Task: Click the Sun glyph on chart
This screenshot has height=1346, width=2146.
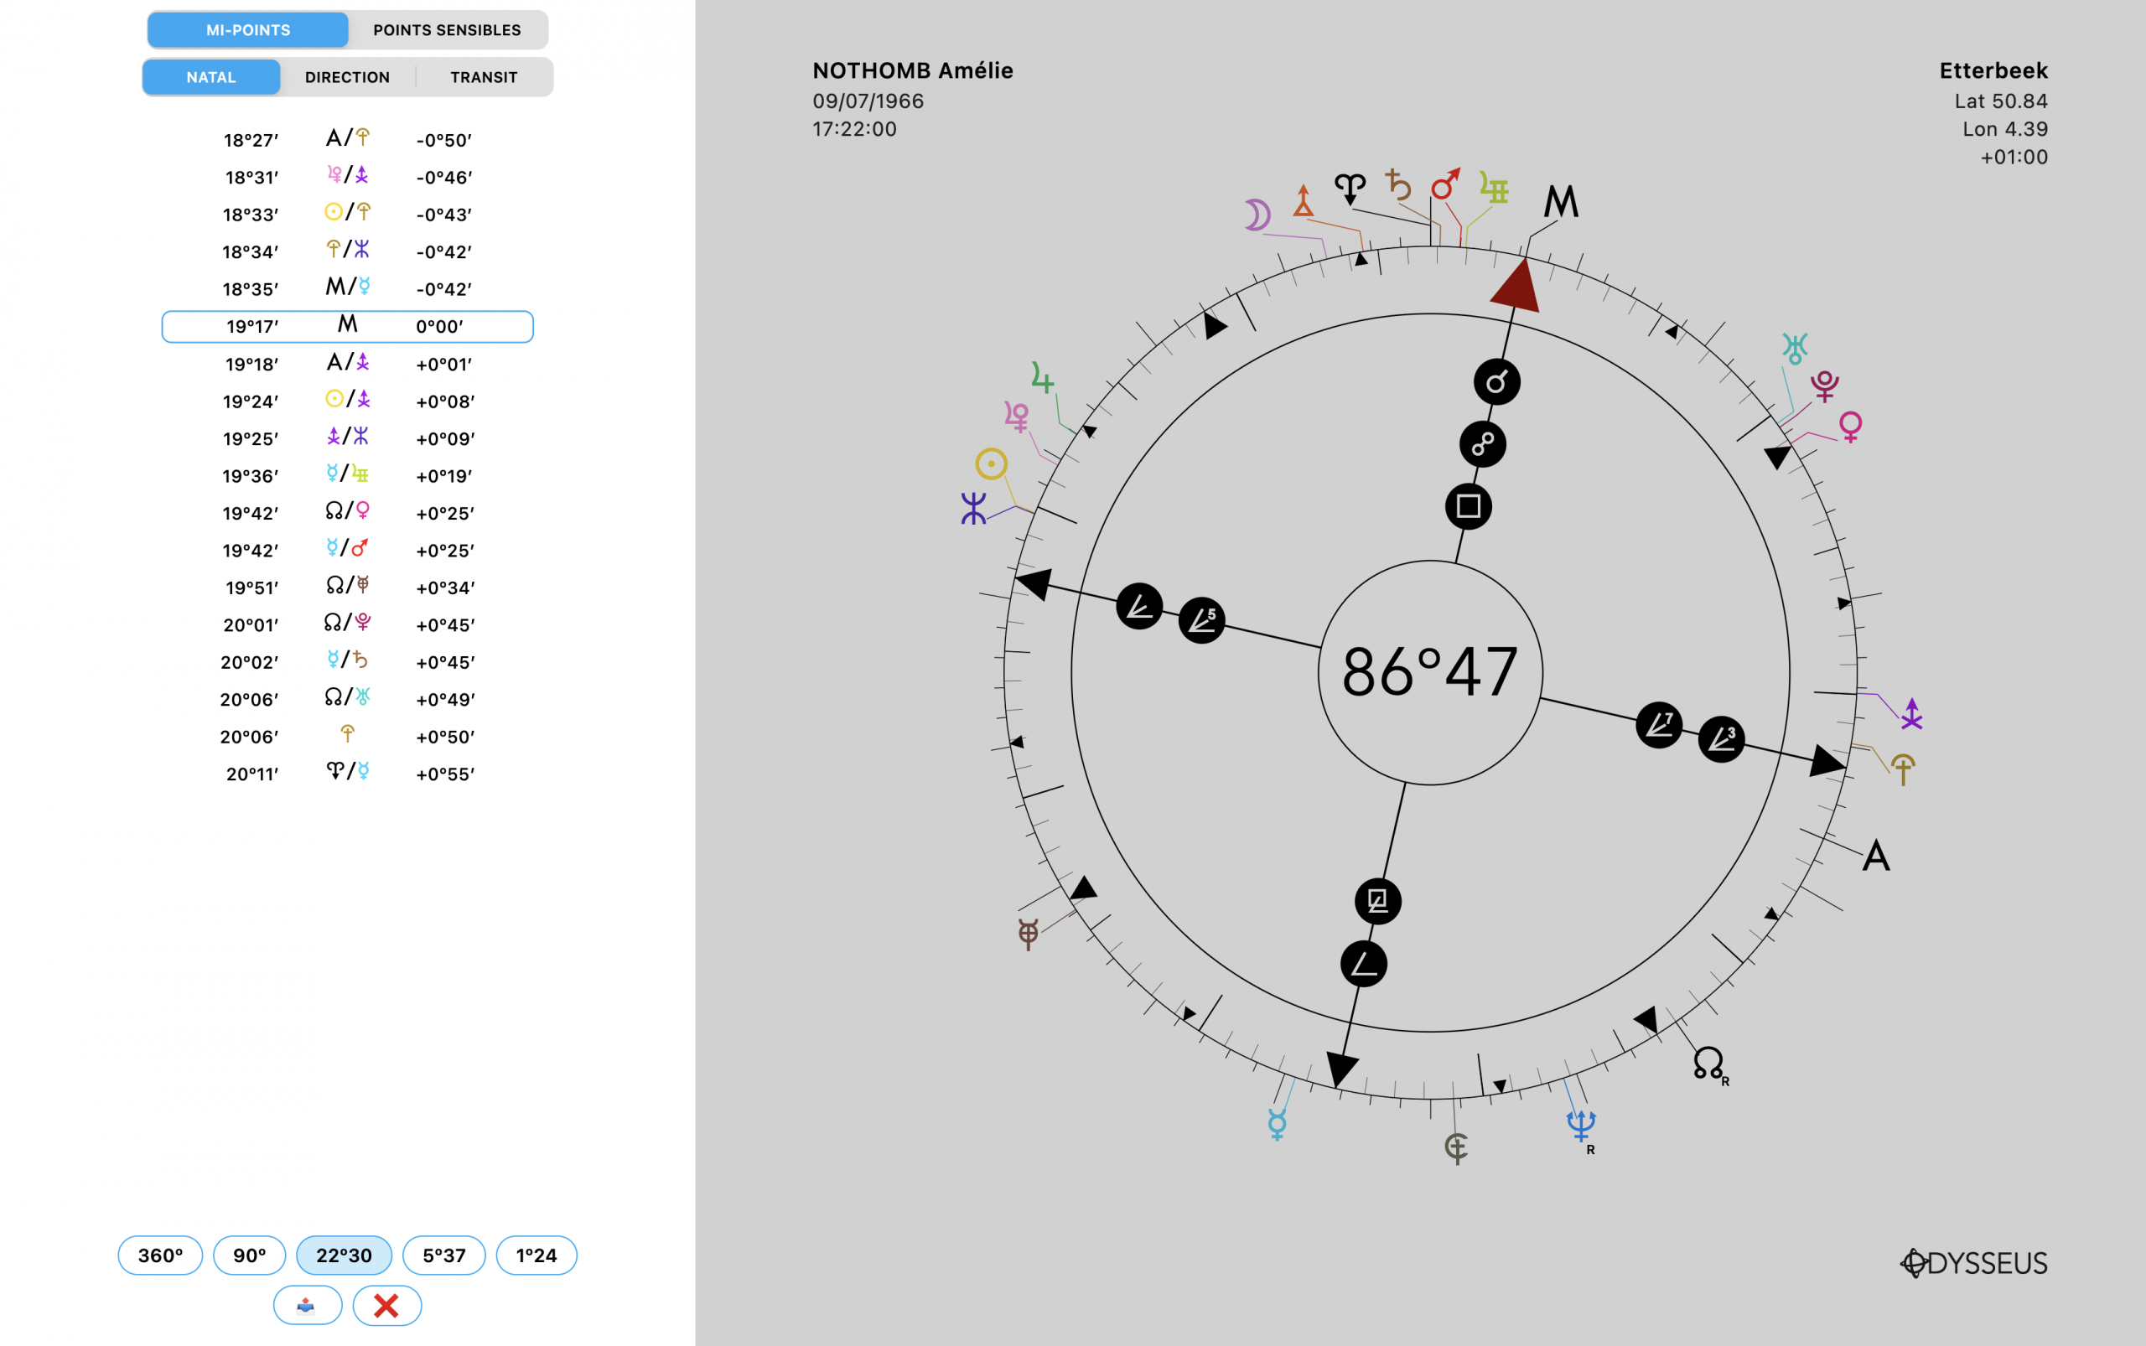Action: [x=991, y=463]
